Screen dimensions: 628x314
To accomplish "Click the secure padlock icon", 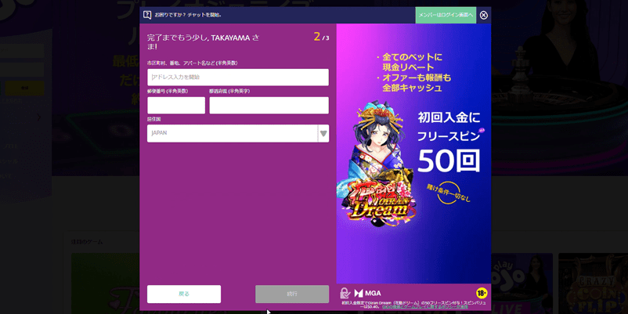I will coord(345,293).
